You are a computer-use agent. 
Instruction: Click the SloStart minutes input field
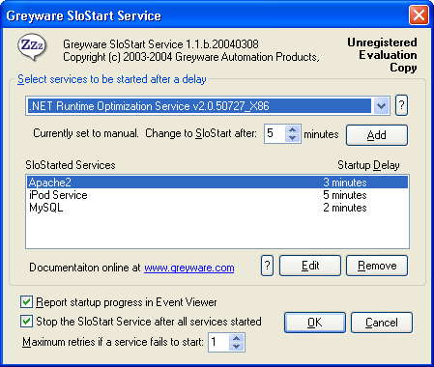pos(275,133)
